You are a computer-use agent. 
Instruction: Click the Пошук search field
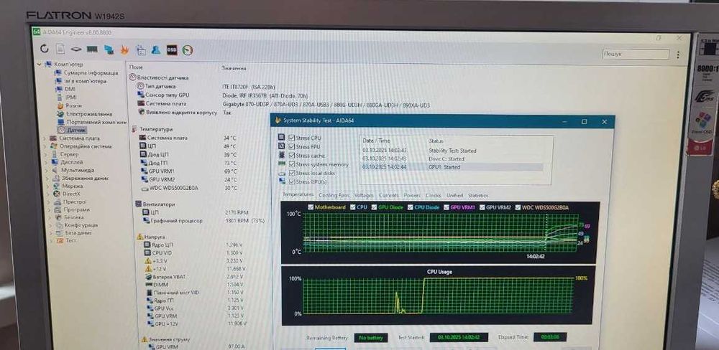[636, 54]
